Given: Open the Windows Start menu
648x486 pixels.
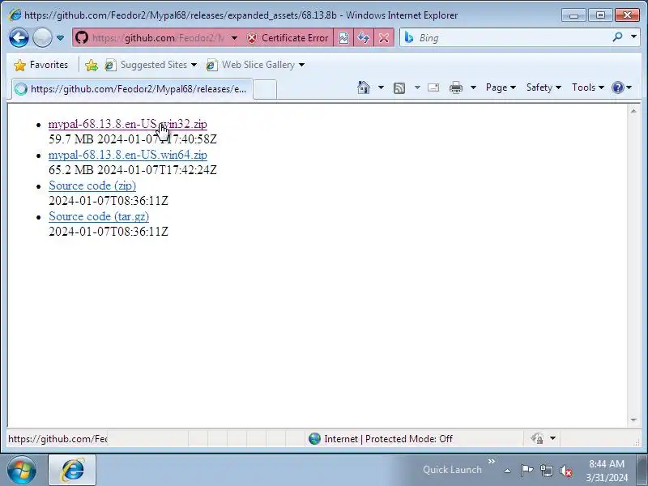Looking at the screenshot, I should point(22,470).
